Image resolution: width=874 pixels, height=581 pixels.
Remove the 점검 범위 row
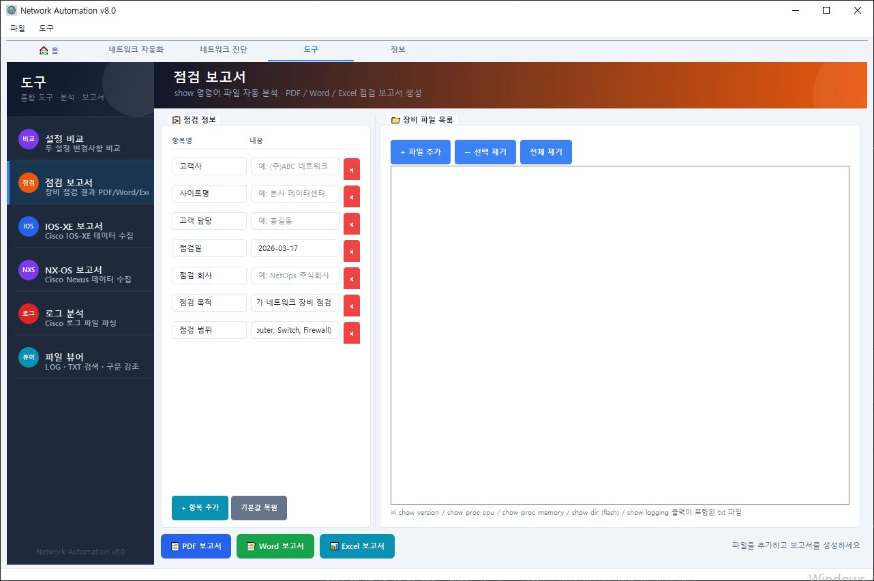coord(351,333)
